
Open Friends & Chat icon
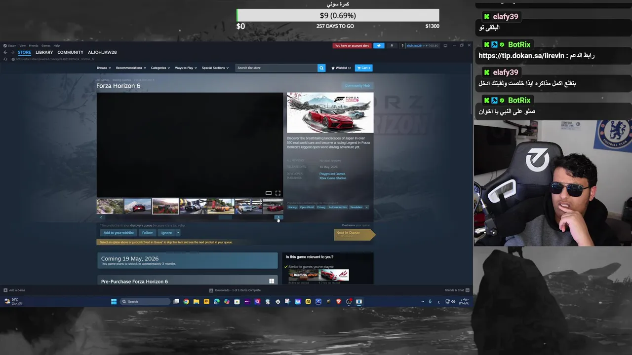(468, 290)
